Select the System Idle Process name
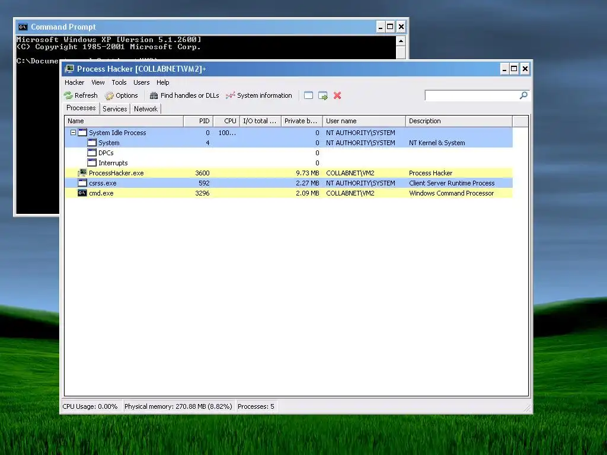 pos(117,133)
